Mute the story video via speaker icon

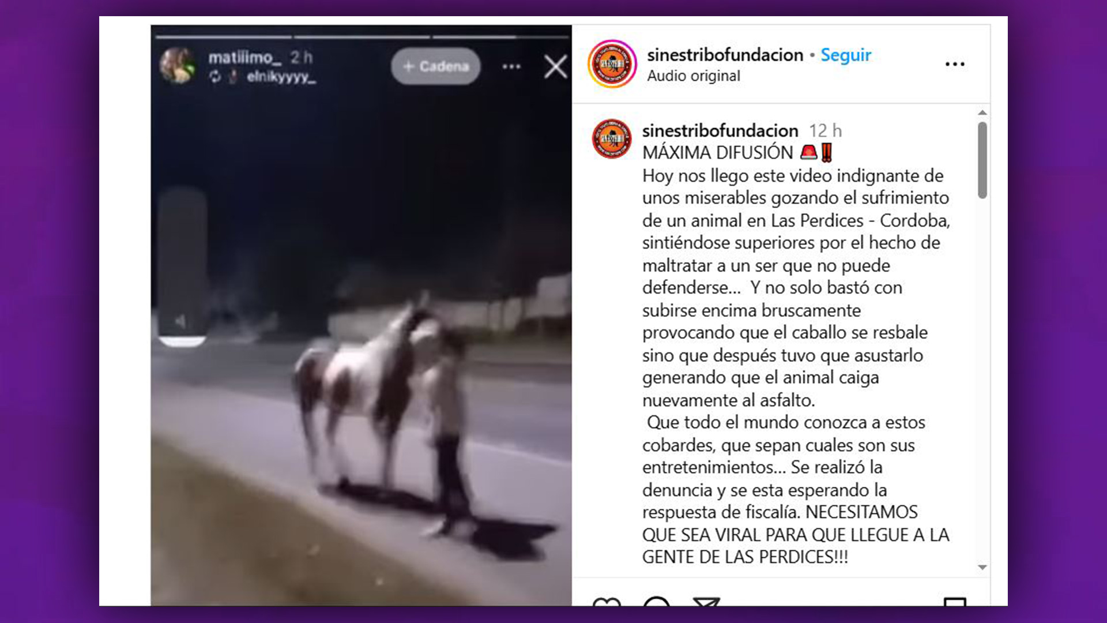(180, 321)
